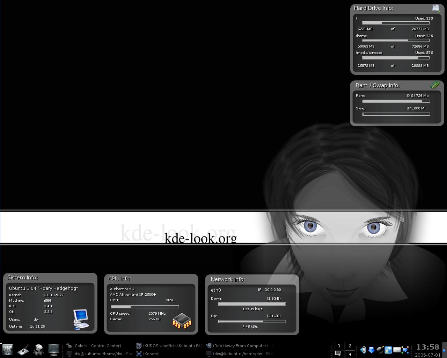
Task: Switch to virtual desktop 4 in pager
Action: point(350,354)
